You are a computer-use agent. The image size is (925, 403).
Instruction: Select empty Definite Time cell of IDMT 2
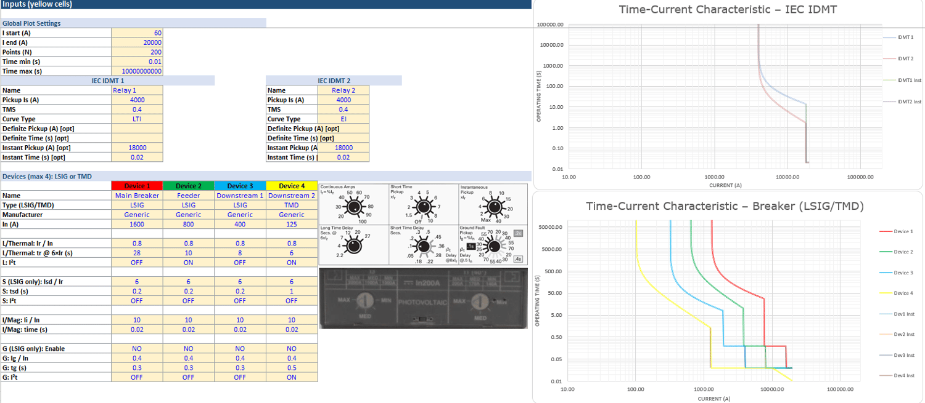(343, 138)
